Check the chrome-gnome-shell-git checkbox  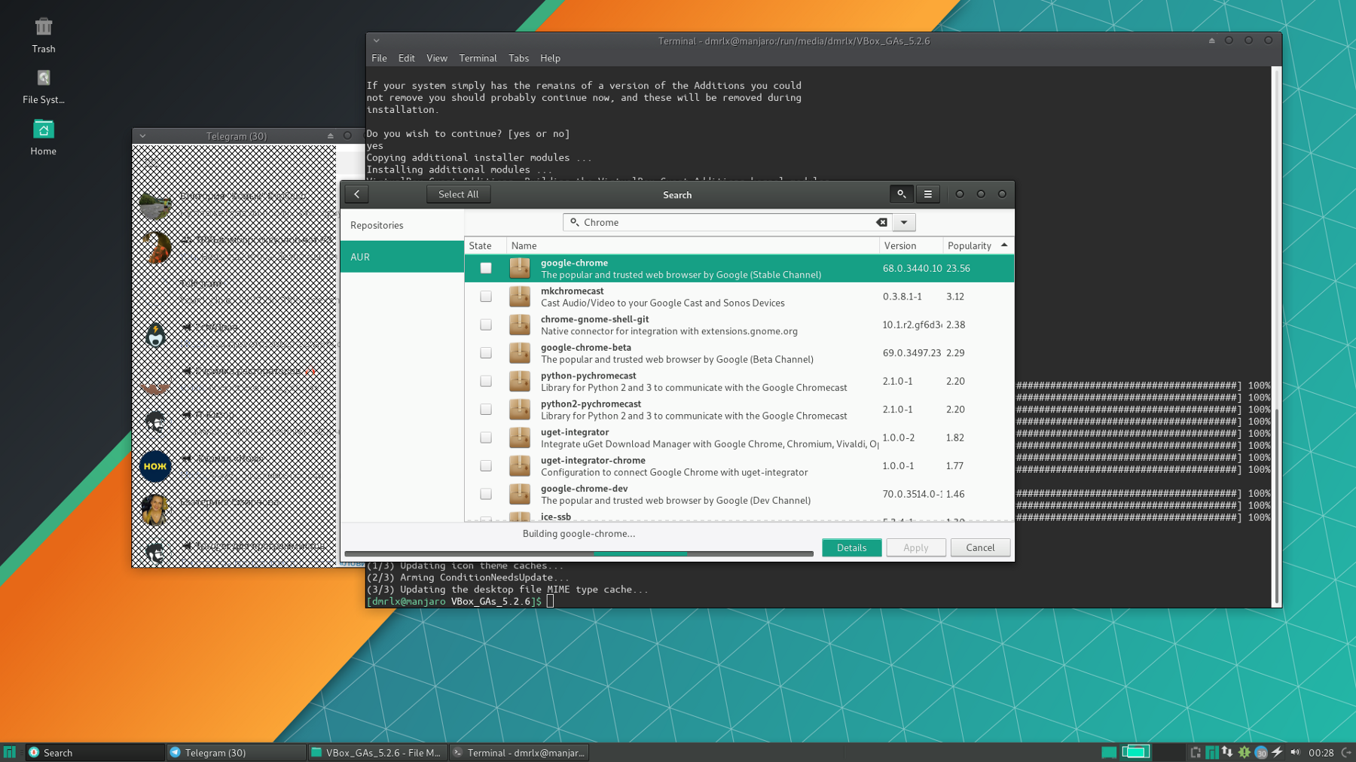pyautogui.click(x=486, y=325)
